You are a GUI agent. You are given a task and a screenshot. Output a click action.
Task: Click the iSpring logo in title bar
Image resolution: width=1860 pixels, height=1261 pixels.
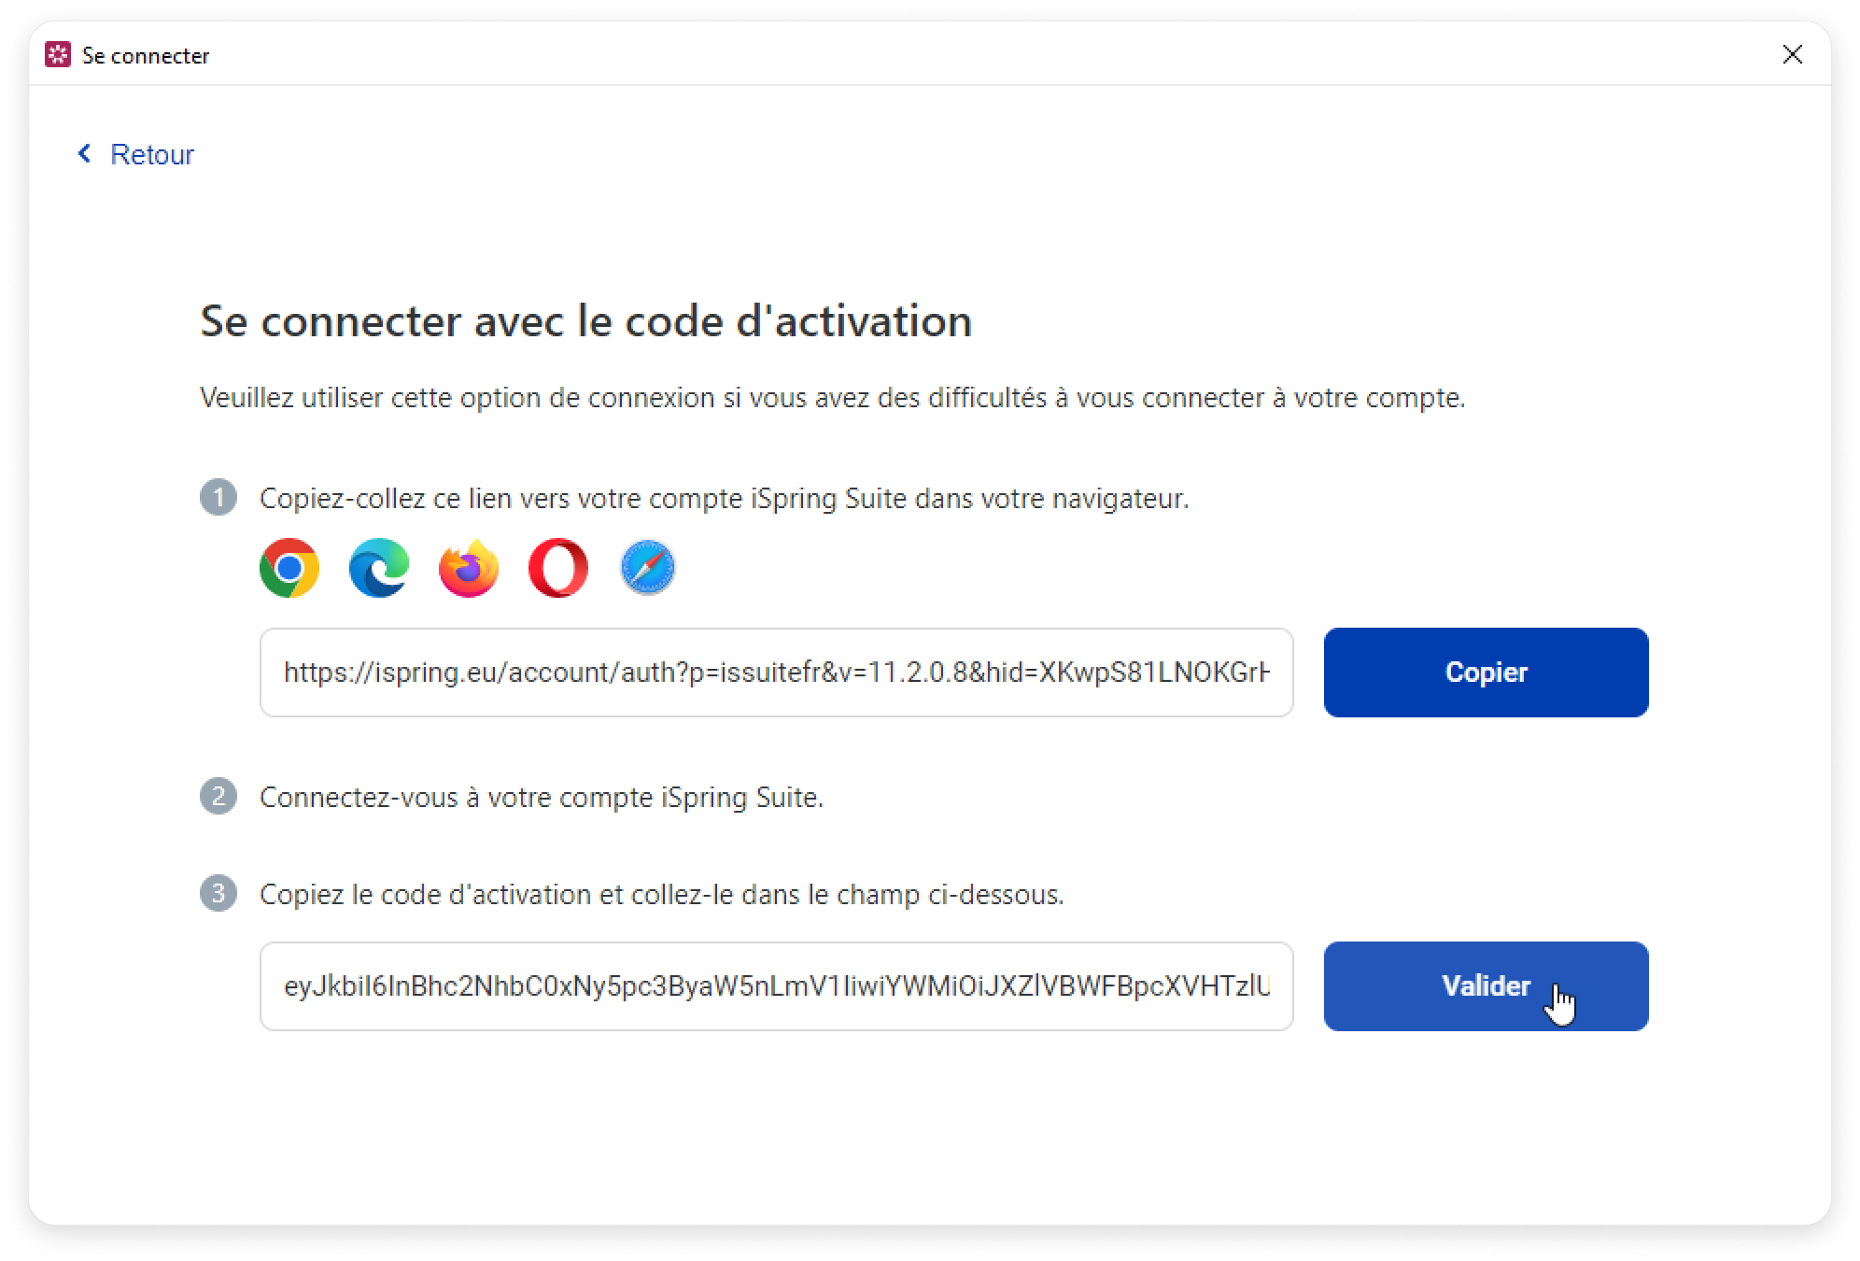(58, 55)
